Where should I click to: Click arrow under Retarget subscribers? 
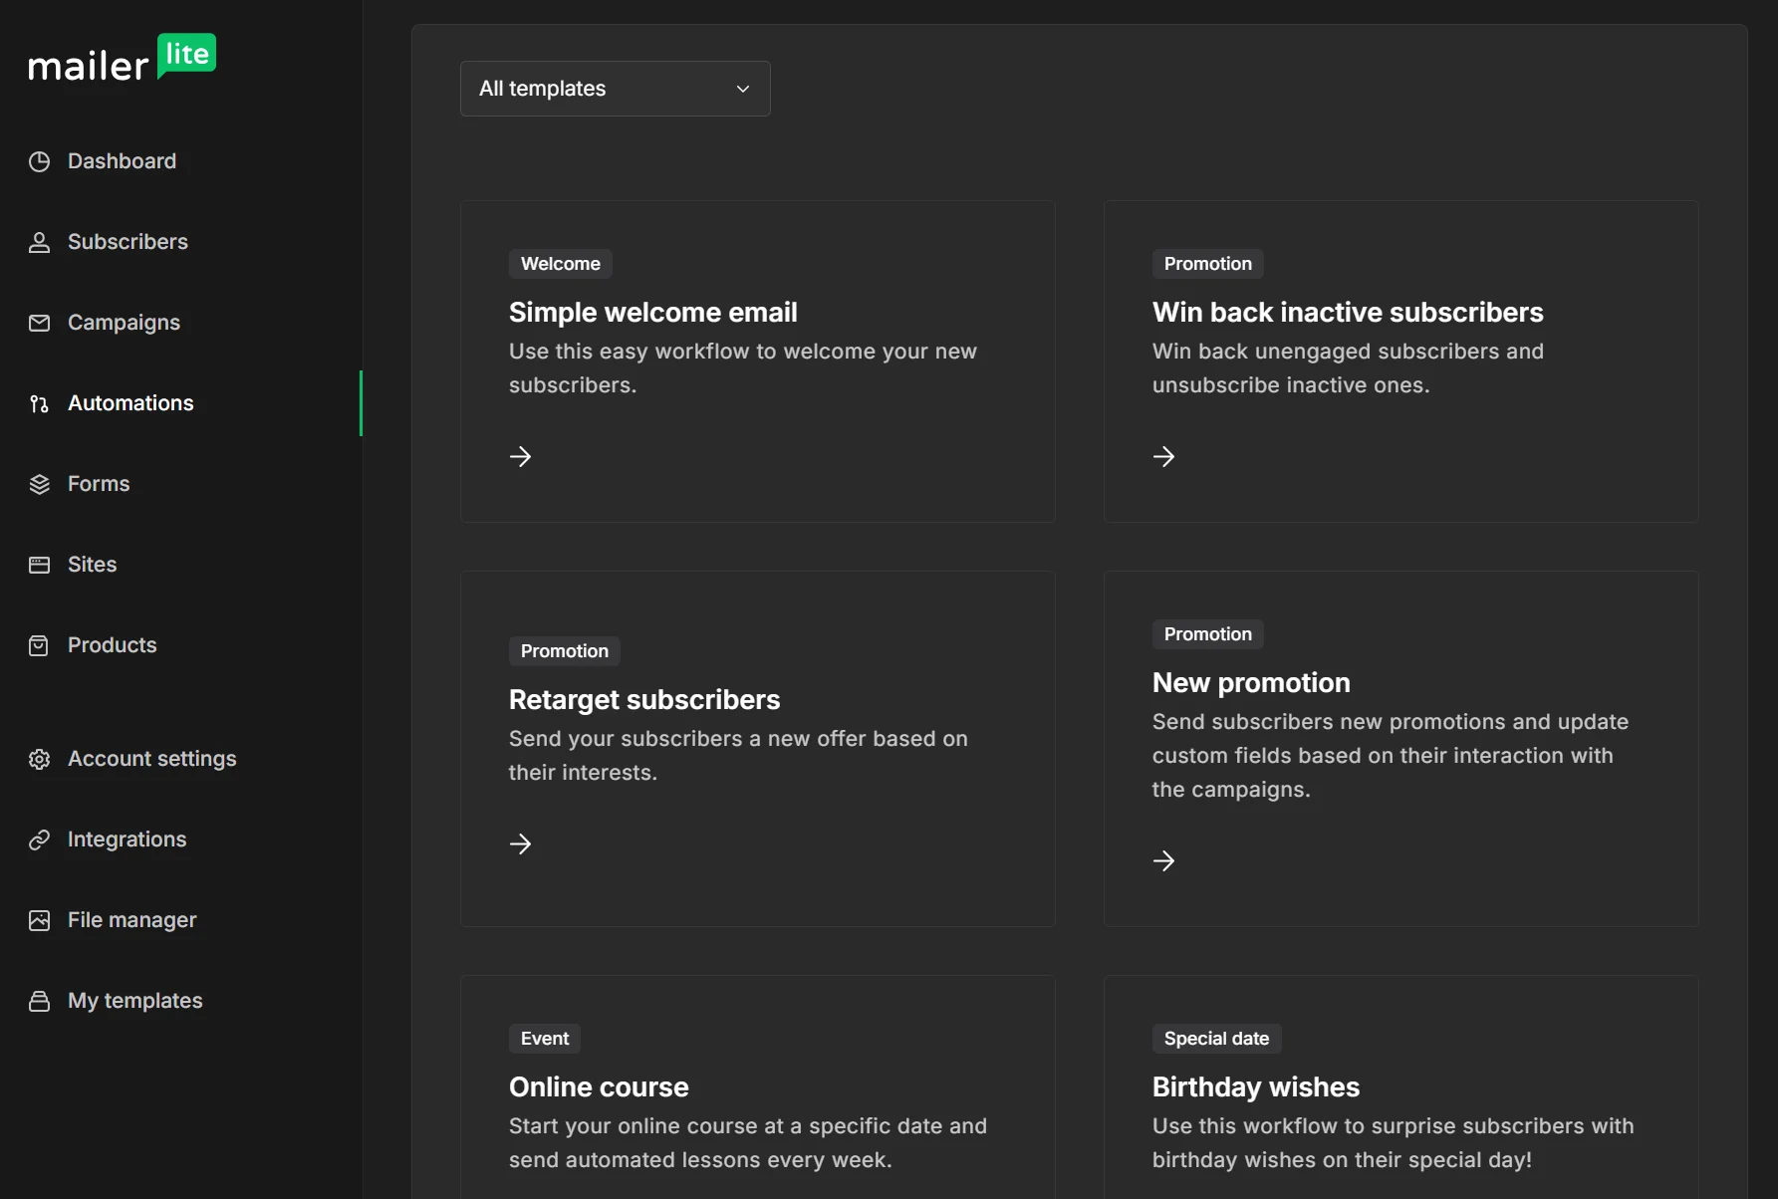click(x=520, y=843)
